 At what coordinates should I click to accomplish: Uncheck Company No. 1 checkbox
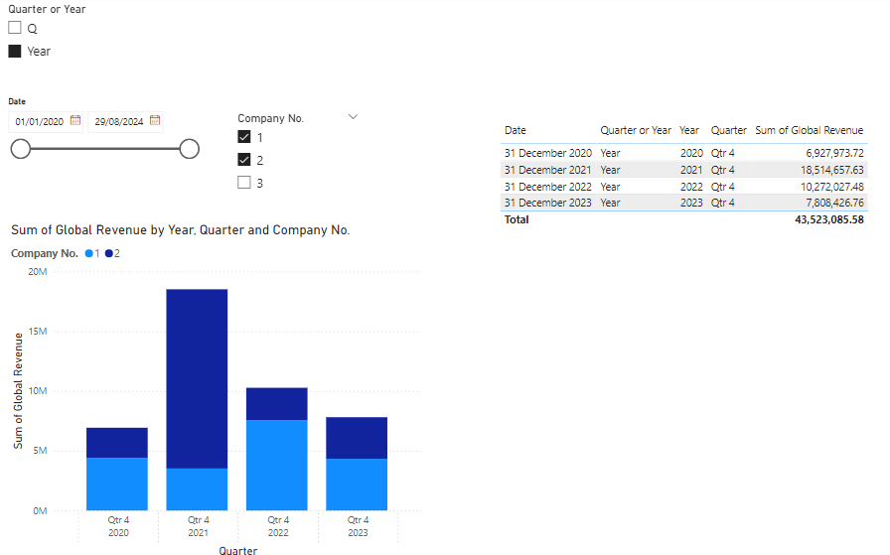pos(244,137)
